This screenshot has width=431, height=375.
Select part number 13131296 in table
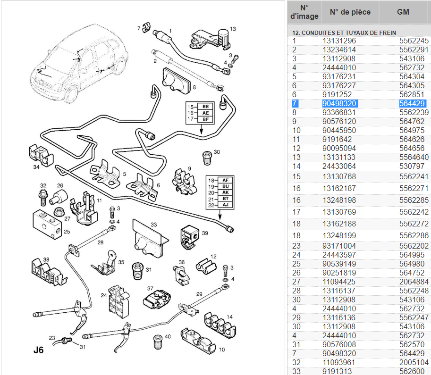point(339,41)
